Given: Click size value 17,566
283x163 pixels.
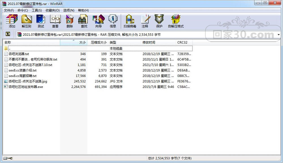Looking at the screenshot, I should [81, 76].
